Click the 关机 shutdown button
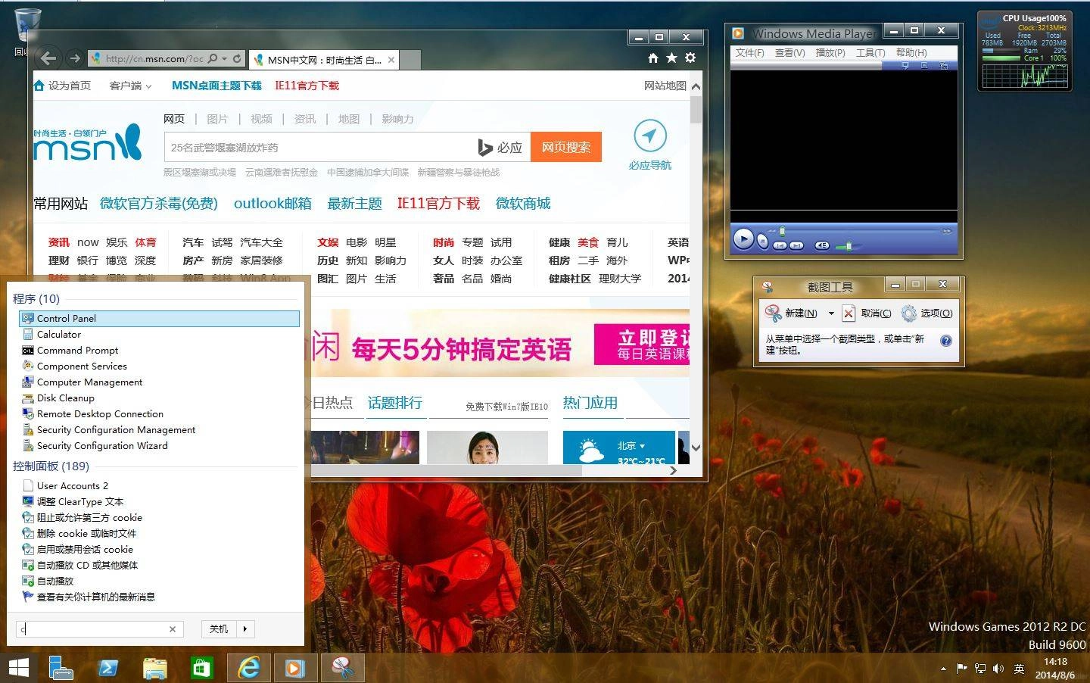 click(219, 629)
